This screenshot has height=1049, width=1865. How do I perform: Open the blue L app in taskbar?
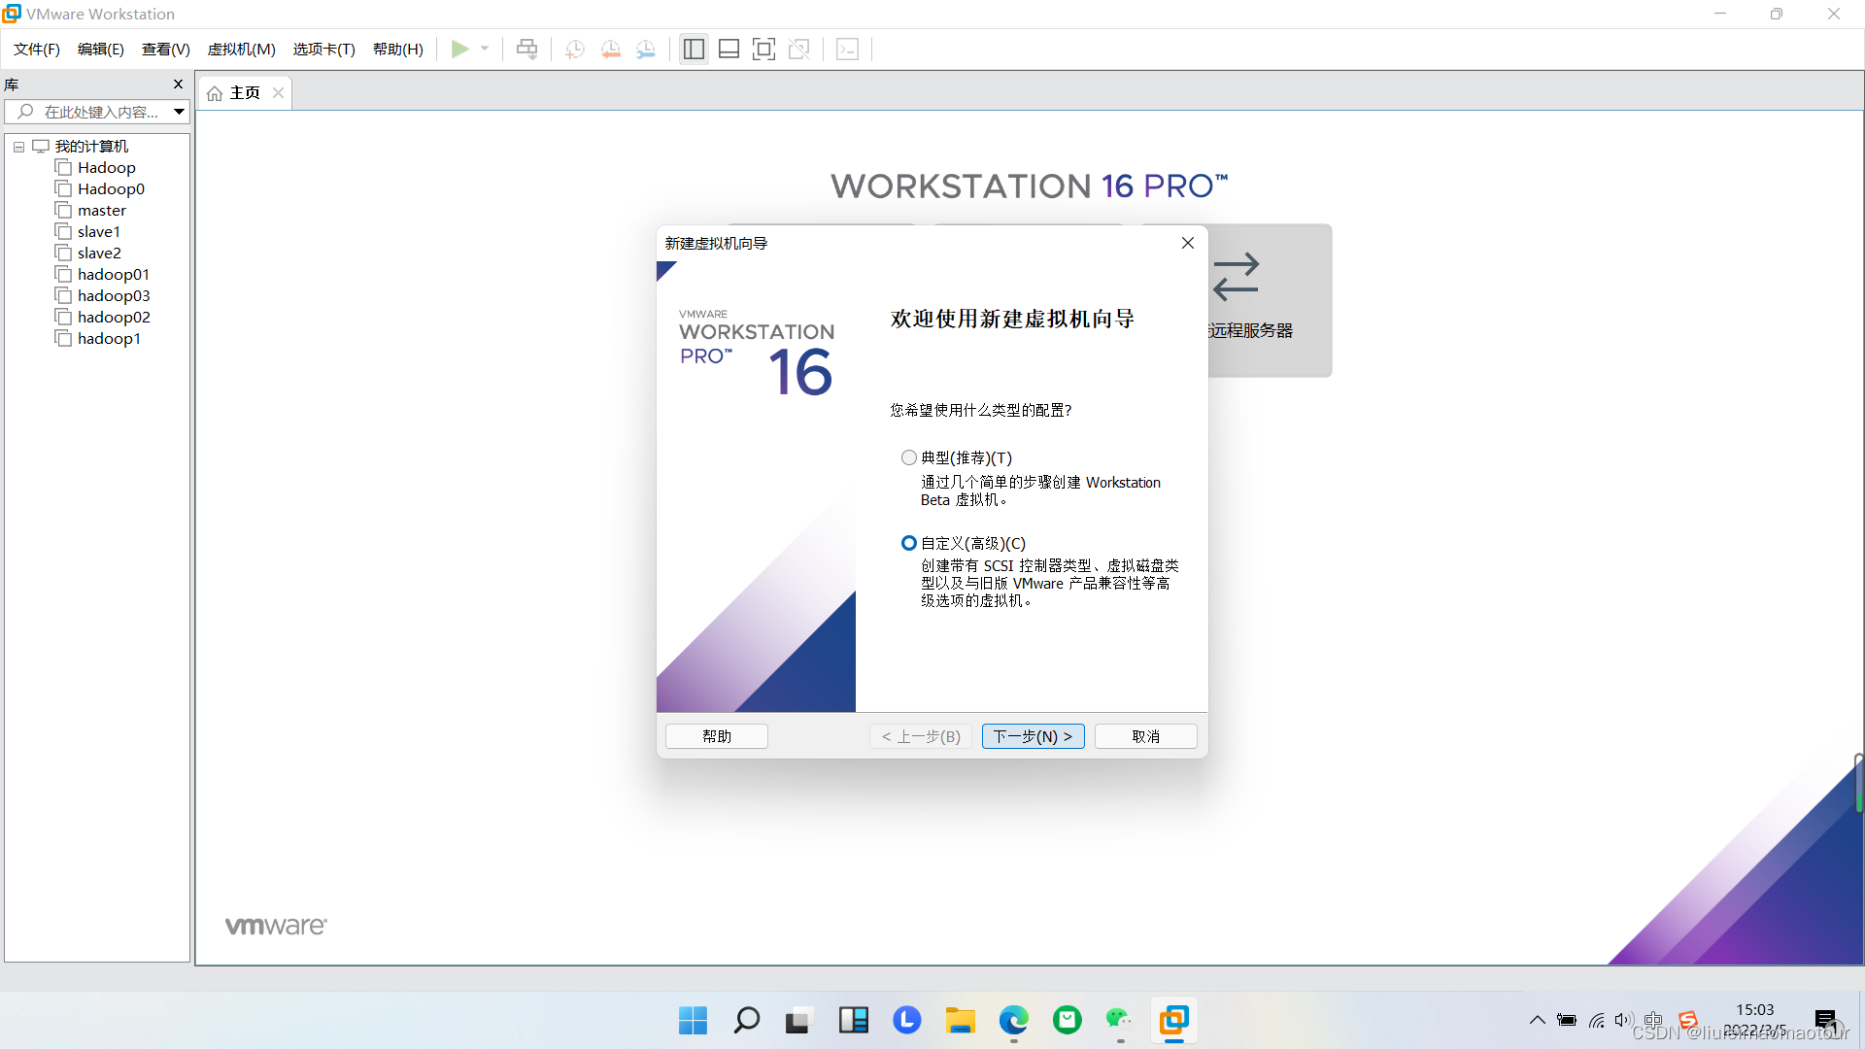(906, 1020)
